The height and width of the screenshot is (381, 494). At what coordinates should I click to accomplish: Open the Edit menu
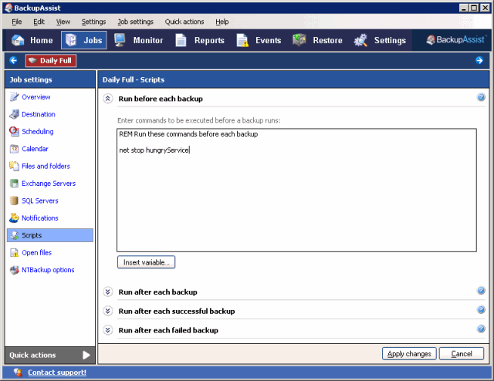[39, 22]
